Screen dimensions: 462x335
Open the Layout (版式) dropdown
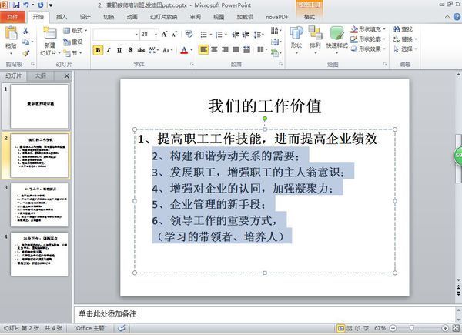click(x=75, y=31)
